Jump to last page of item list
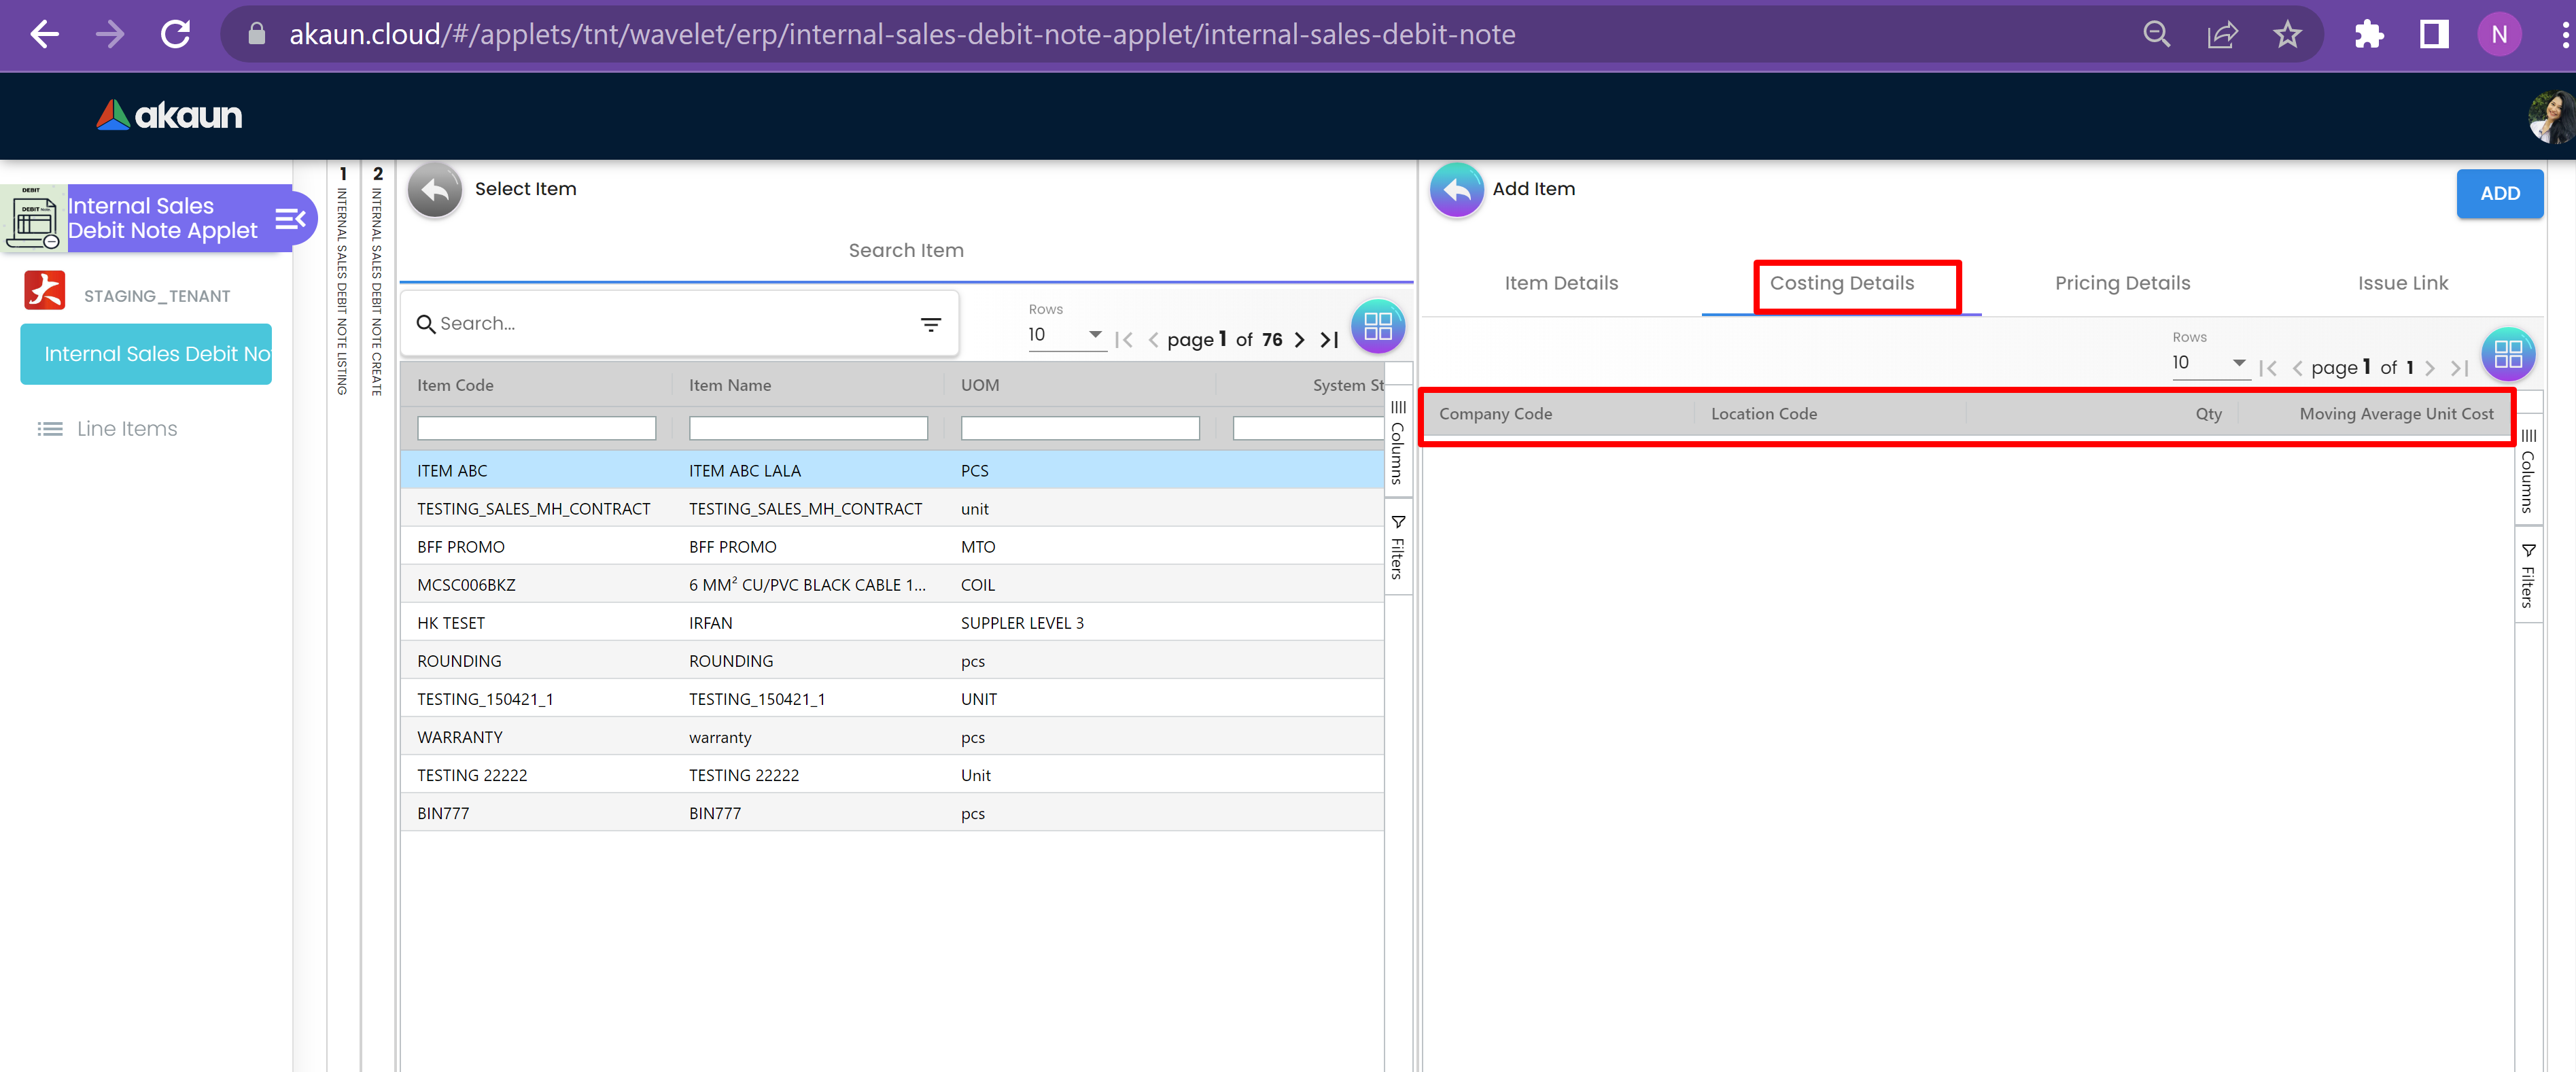Screen dimensions: 2576x1072 (x=1329, y=340)
